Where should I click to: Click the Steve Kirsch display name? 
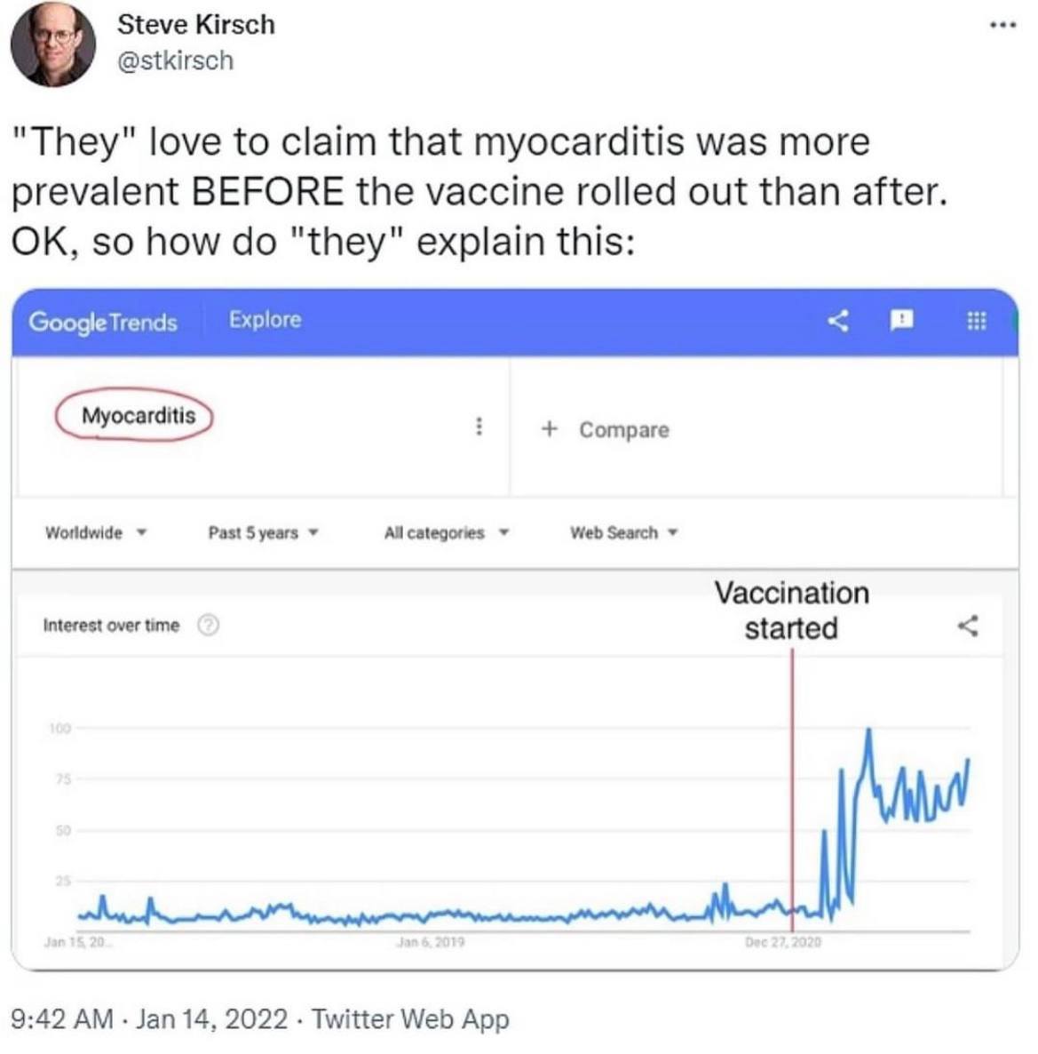point(195,24)
